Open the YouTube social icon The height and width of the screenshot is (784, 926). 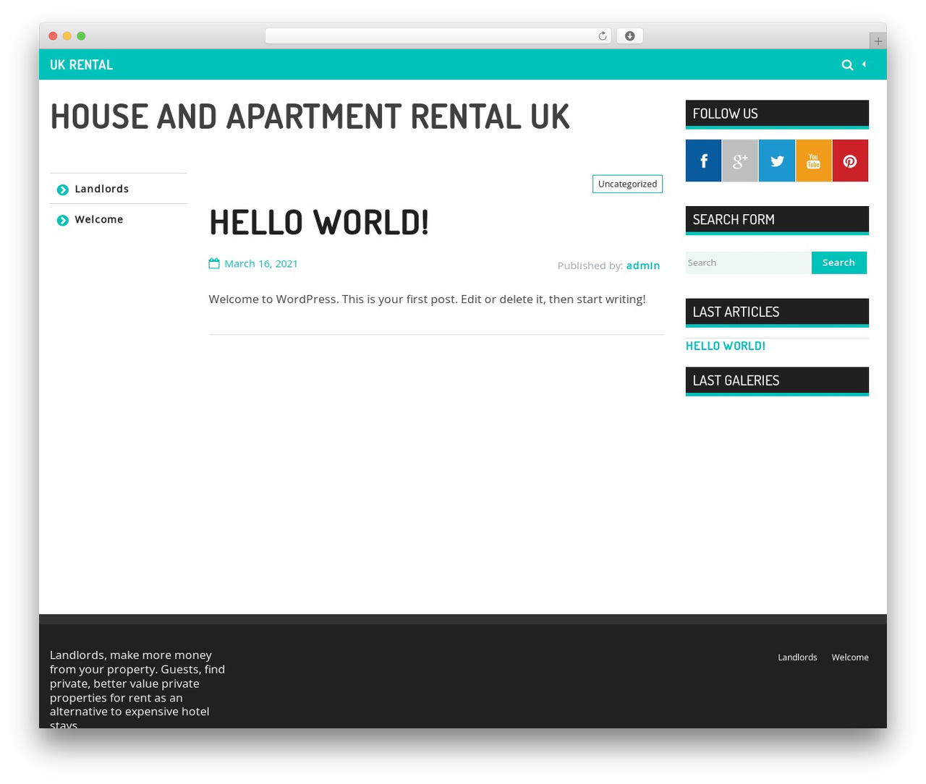[x=814, y=161]
